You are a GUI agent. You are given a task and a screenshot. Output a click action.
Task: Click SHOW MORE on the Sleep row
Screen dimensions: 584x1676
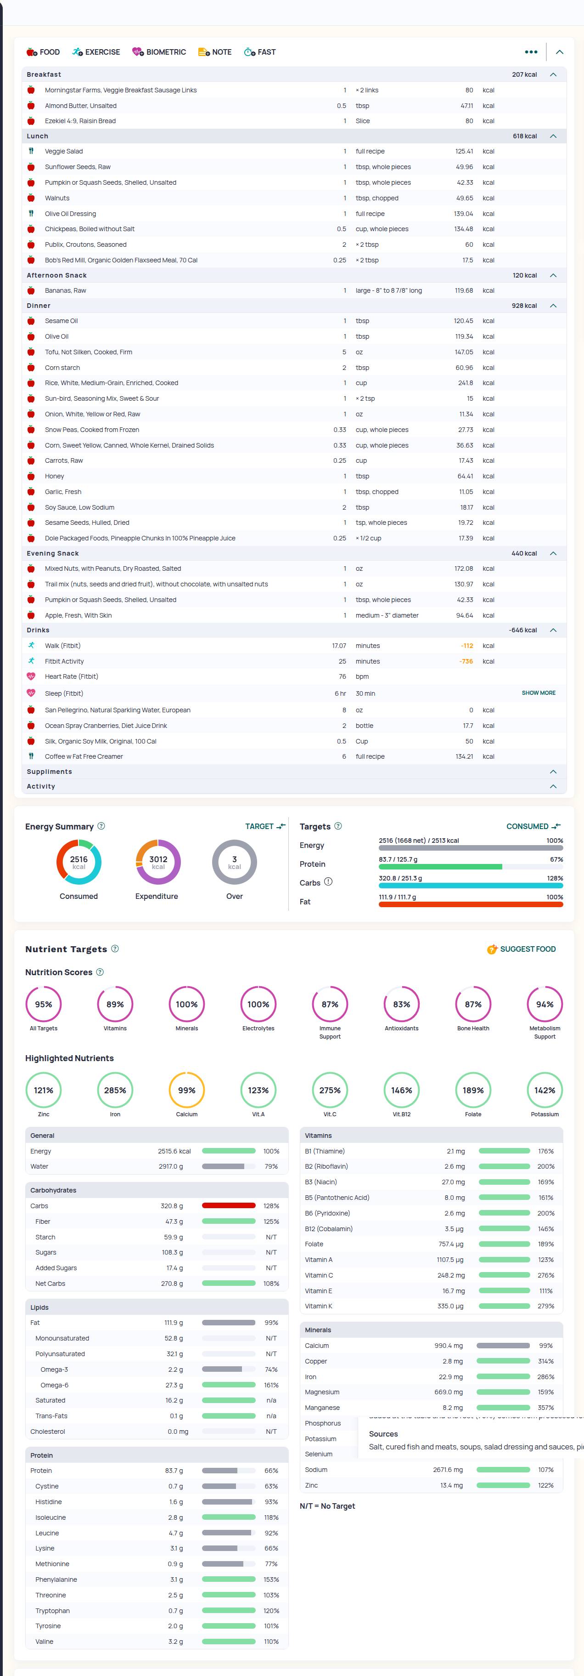538,693
